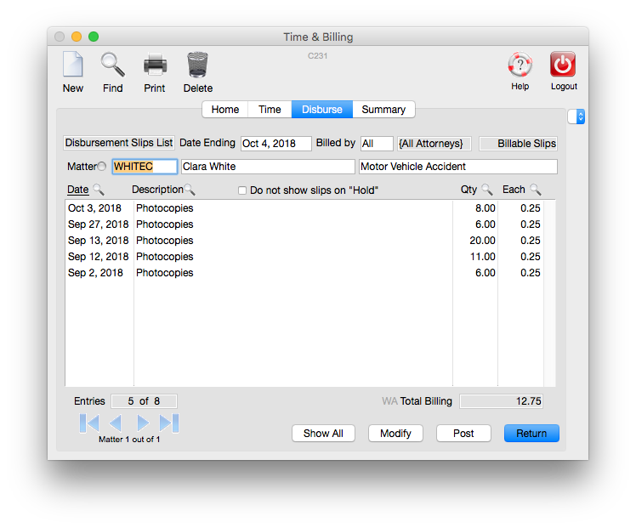Switch to the Summary tab

(383, 110)
